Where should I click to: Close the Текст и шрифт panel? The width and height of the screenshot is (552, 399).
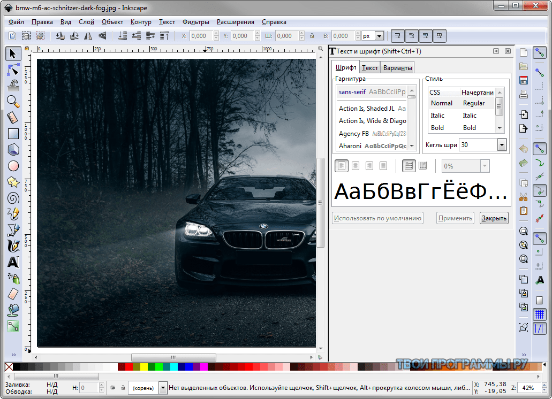click(508, 51)
